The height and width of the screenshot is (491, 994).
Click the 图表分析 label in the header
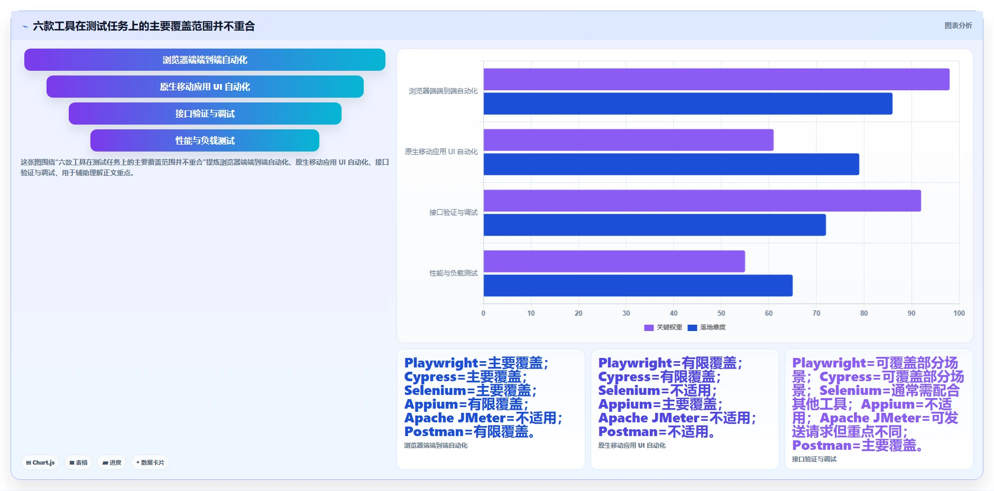pyautogui.click(x=958, y=25)
